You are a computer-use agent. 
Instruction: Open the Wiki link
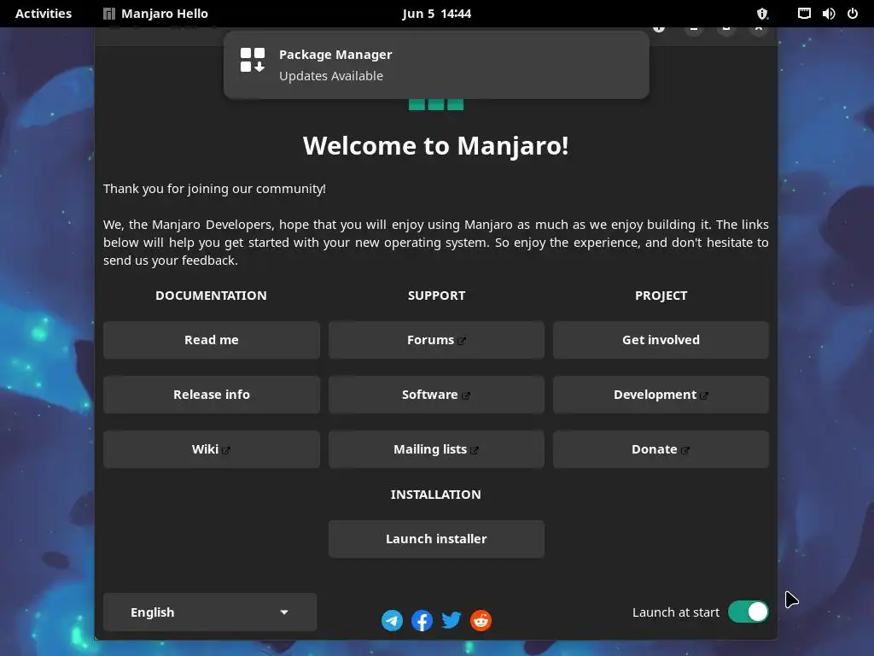212,449
